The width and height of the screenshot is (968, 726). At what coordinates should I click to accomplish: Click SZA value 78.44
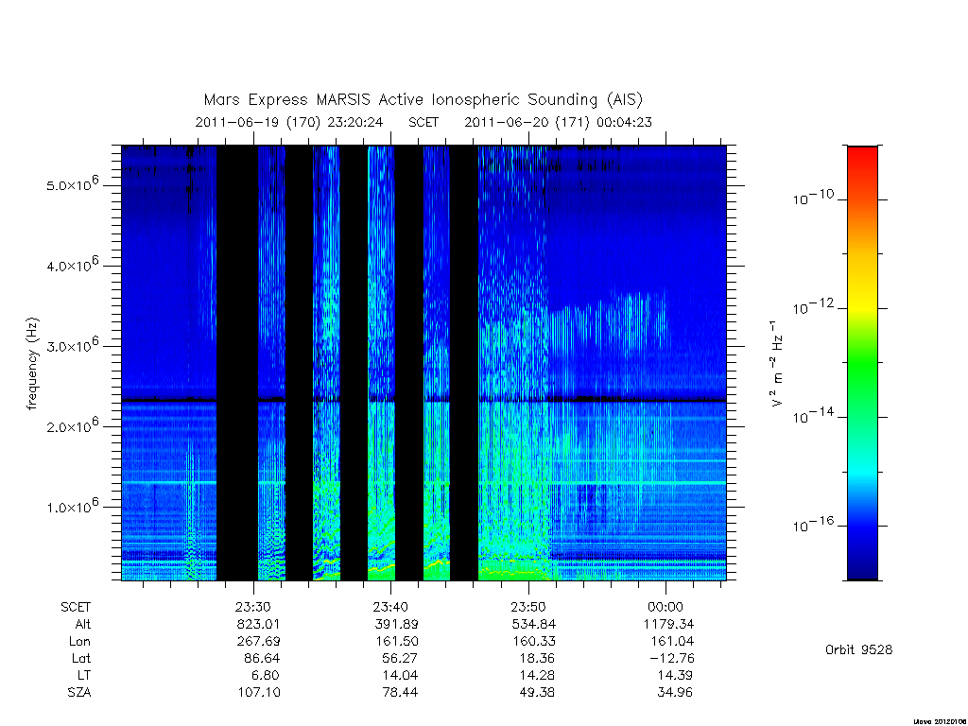tap(400, 693)
